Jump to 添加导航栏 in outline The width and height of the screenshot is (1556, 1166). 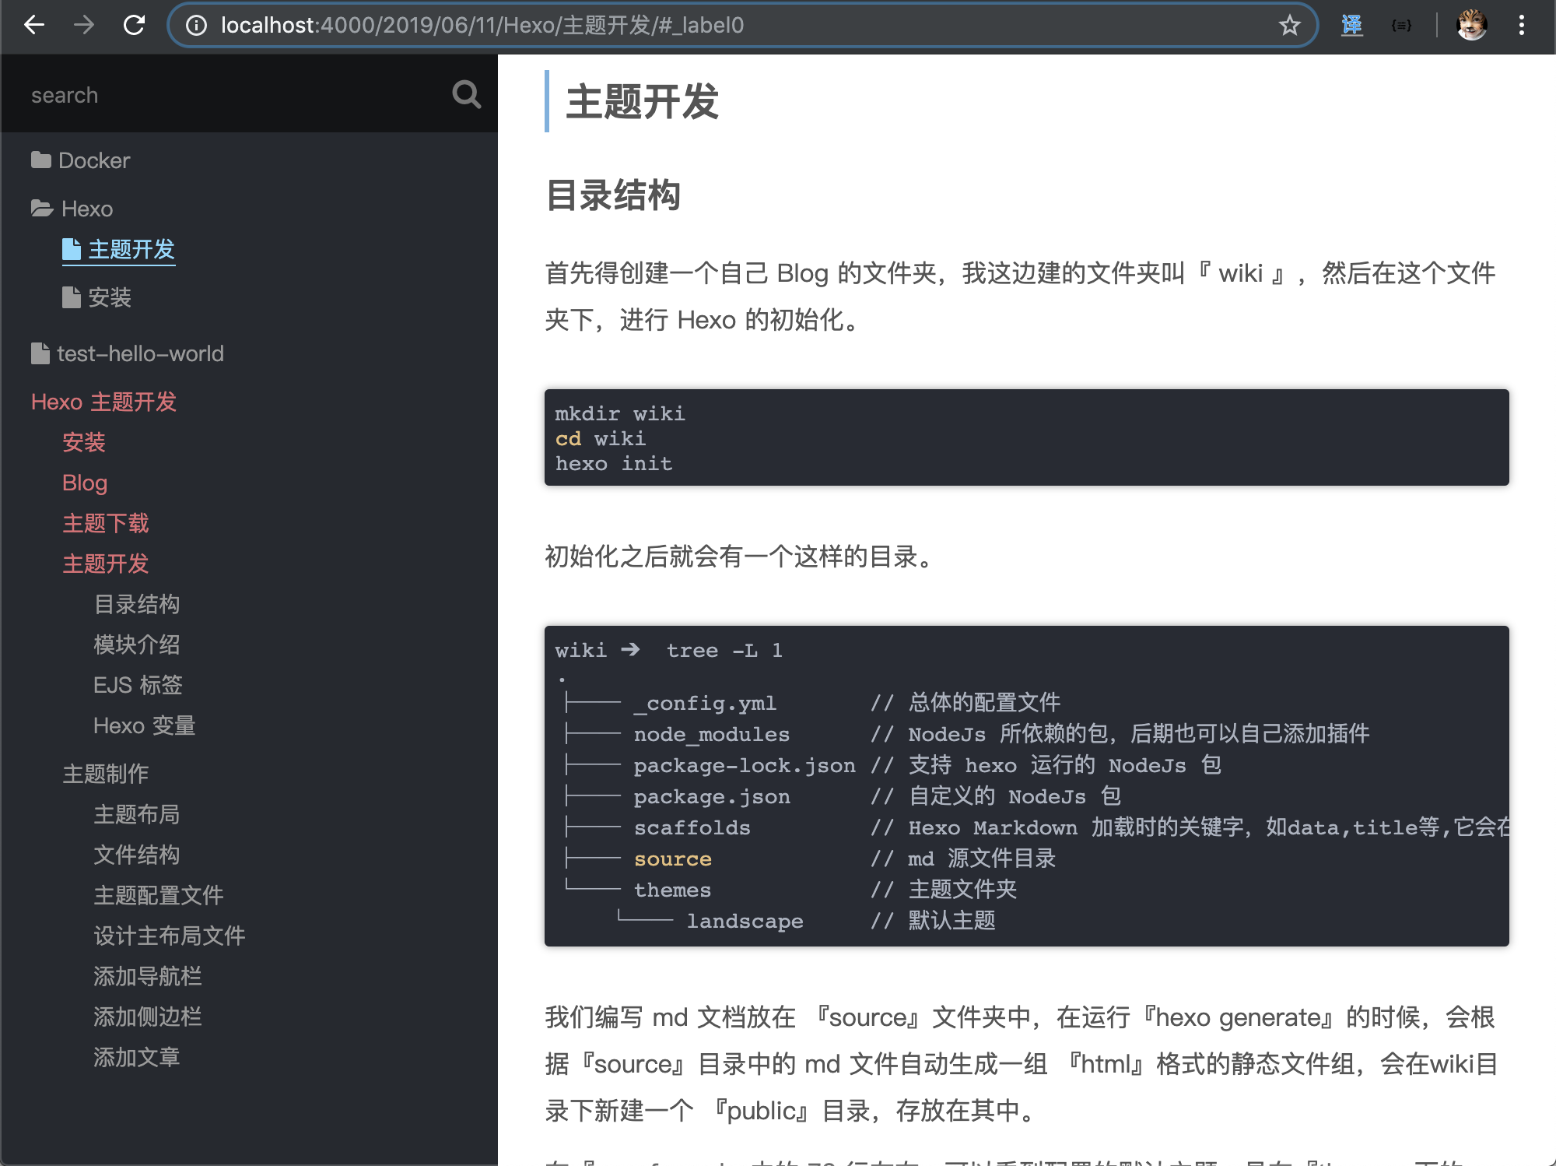pos(148,976)
